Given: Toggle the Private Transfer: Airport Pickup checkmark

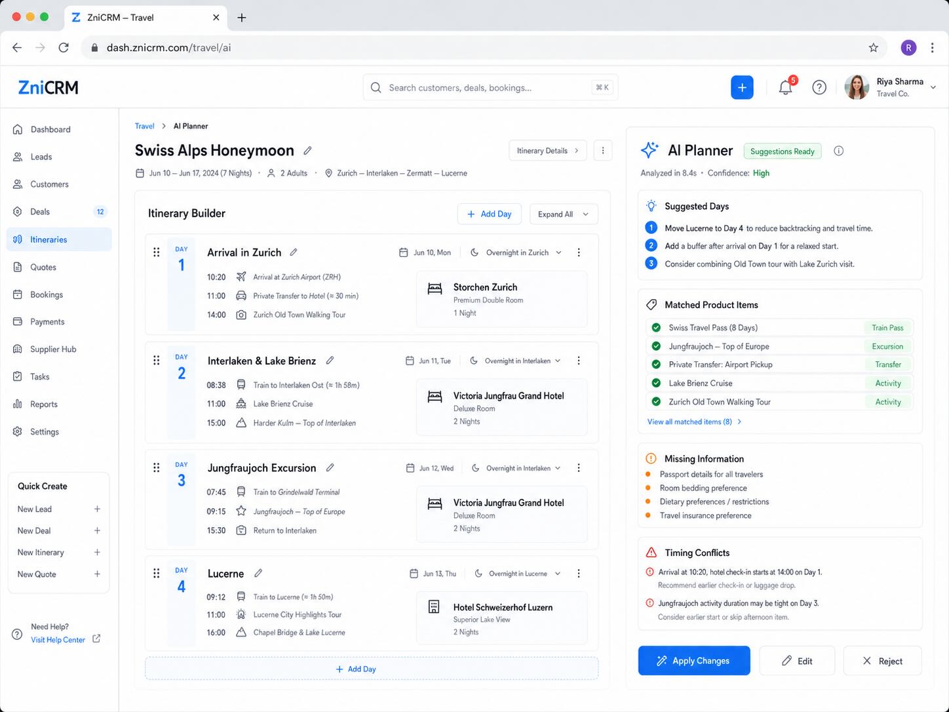Looking at the screenshot, I should coord(656,365).
